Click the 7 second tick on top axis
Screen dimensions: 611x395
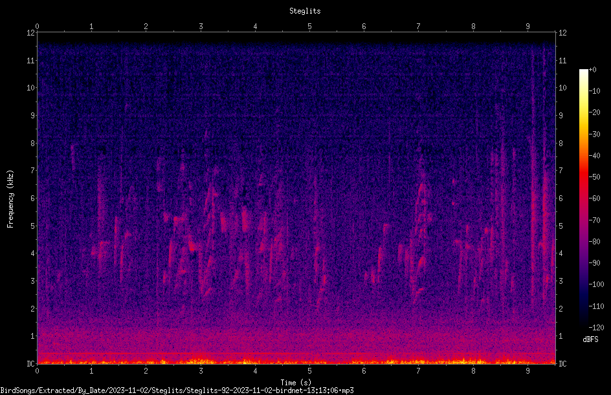(x=419, y=26)
